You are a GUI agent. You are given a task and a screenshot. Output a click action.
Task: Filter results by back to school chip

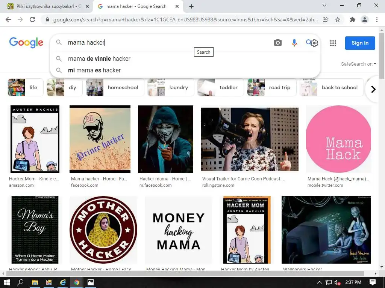click(332, 87)
